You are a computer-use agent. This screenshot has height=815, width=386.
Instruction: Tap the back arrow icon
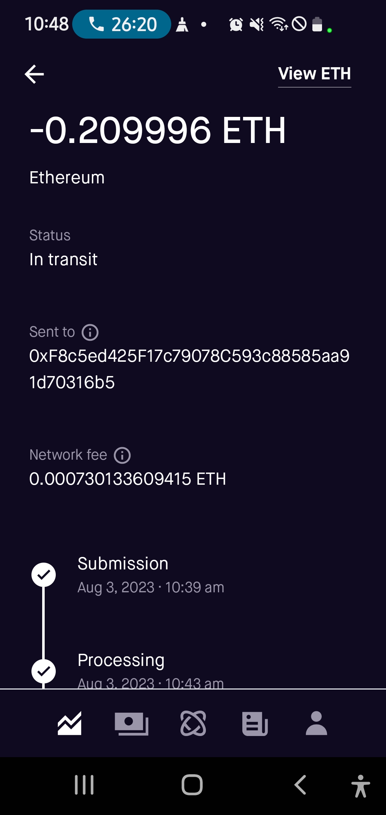click(x=34, y=74)
